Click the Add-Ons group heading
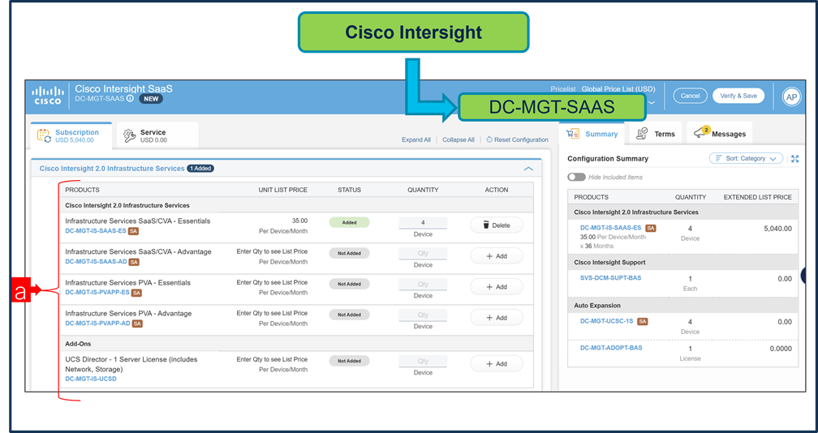The image size is (818, 433). [78, 344]
